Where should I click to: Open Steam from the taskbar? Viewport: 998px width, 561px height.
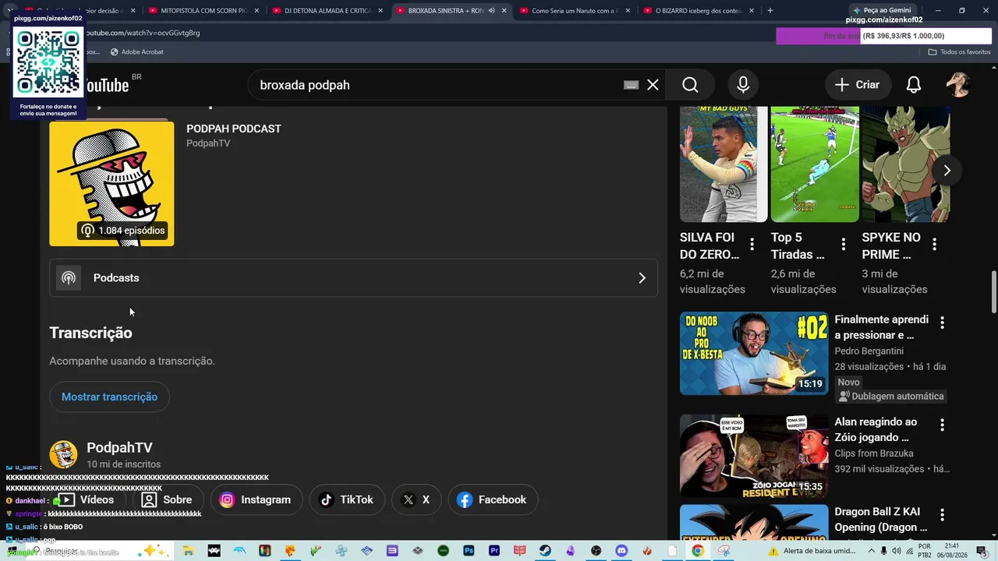545,551
